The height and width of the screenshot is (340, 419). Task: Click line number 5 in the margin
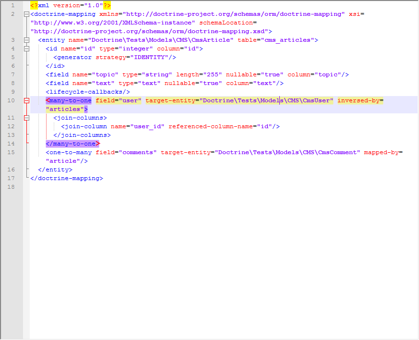[x=13, y=57]
